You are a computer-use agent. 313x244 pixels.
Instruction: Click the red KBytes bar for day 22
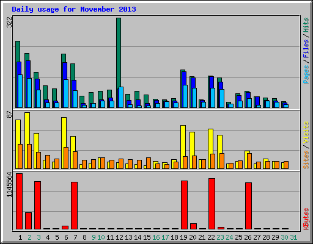coord(212,204)
